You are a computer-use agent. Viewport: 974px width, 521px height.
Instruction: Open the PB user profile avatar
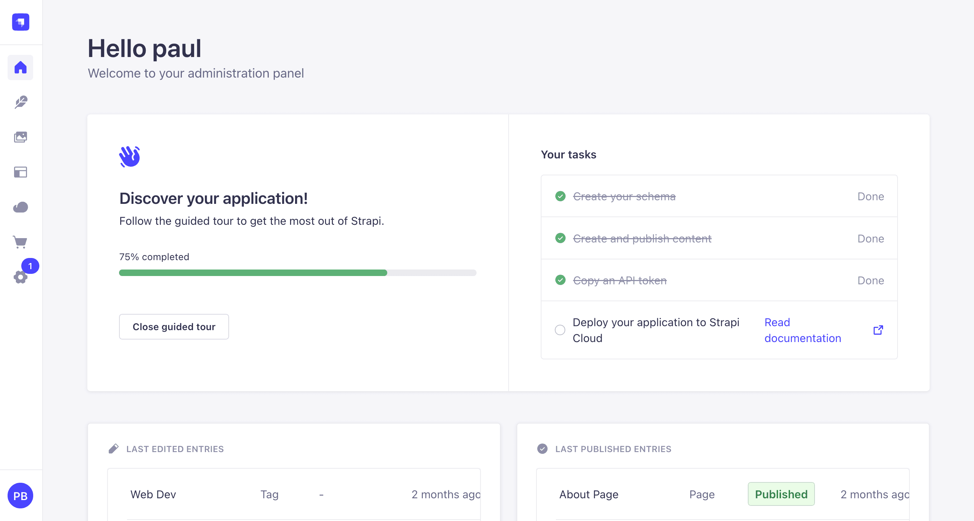pos(21,496)
